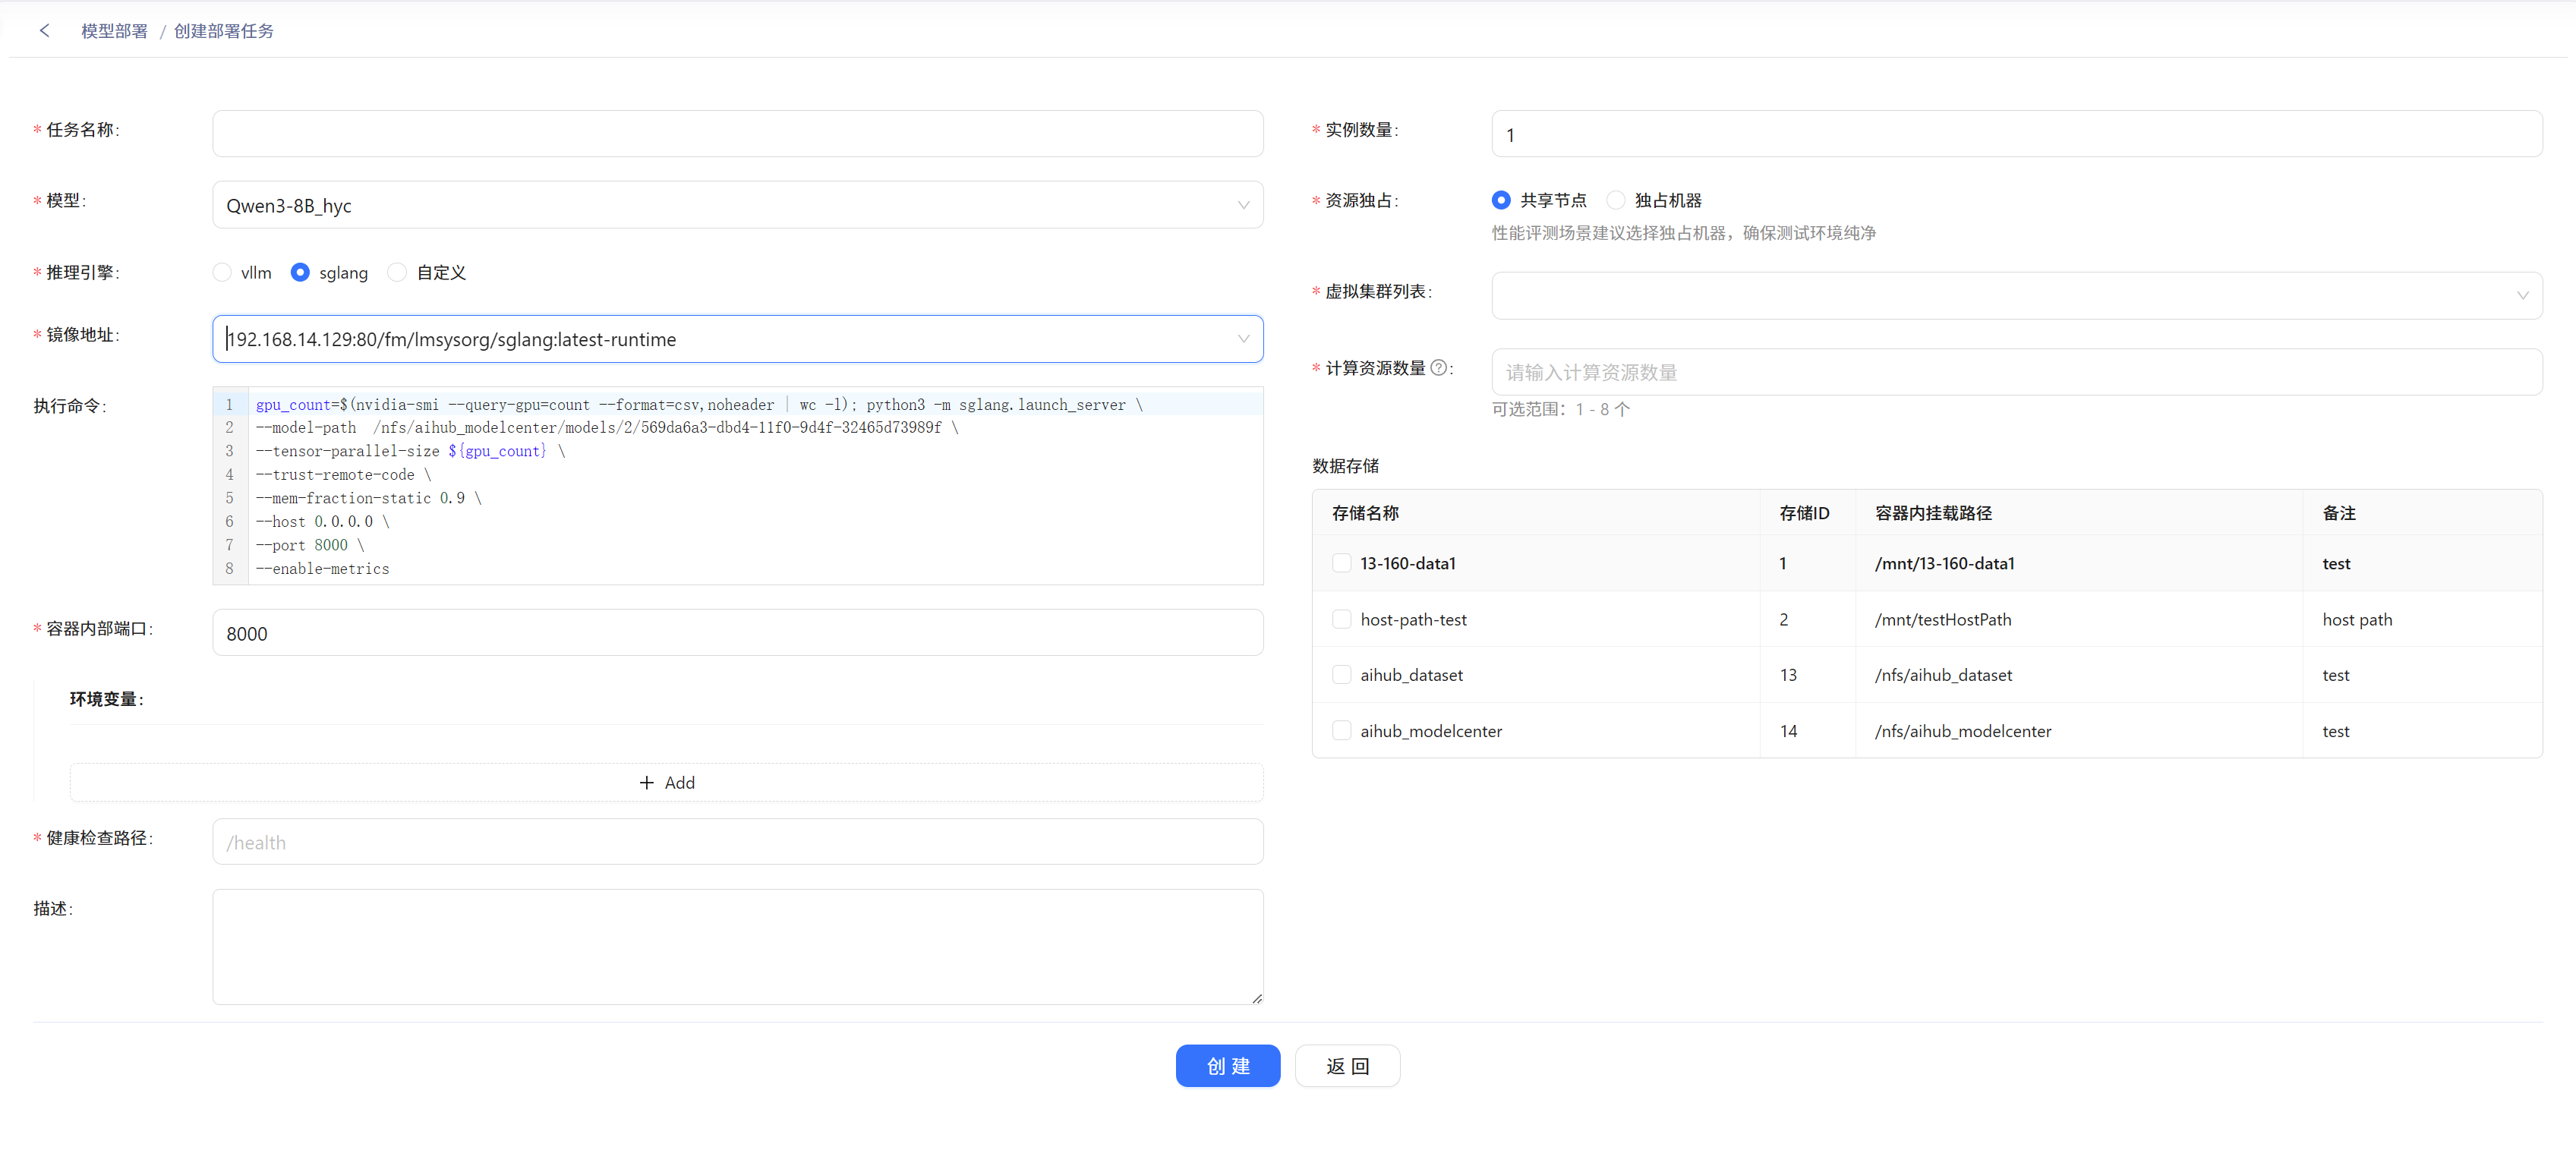
Task: Click the 创建 button
Action: pos(1228,1066)
